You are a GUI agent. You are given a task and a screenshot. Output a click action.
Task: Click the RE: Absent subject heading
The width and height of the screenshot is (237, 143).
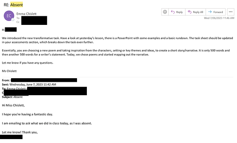click(13, 5)
